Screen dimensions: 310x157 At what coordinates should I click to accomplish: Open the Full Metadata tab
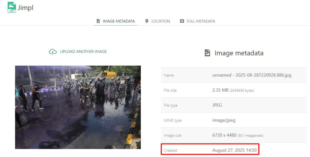click(197, 21)
